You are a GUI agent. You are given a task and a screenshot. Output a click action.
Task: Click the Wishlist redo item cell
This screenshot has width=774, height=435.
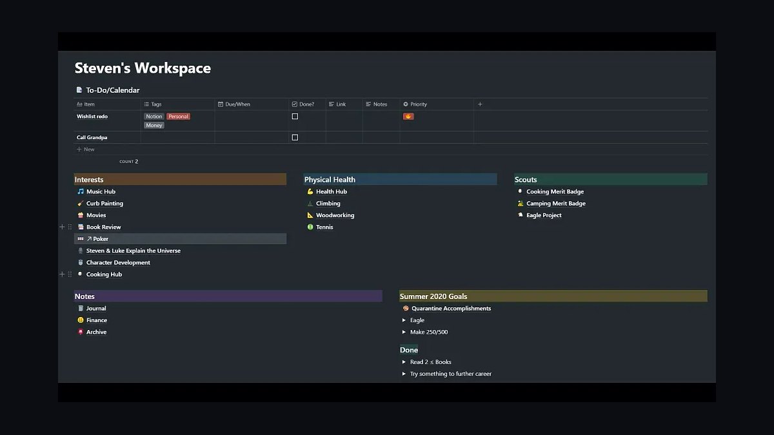(x=107, y=121)
